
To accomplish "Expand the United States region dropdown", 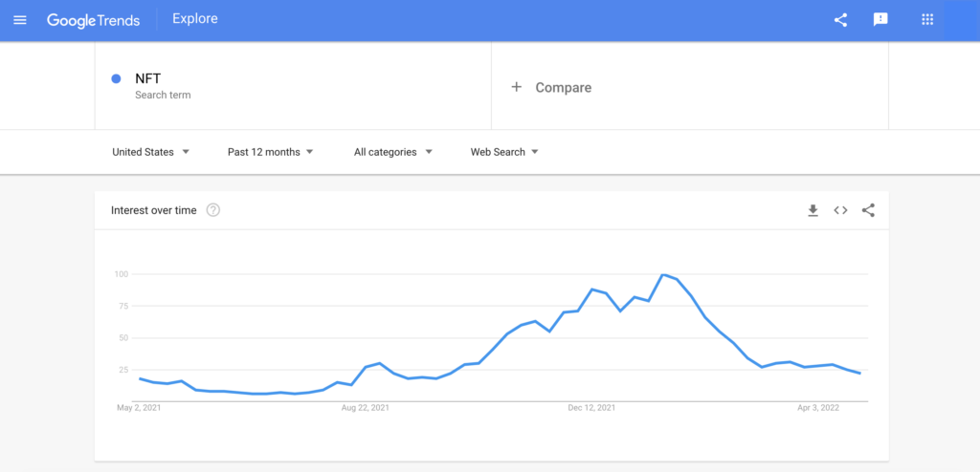I will 150,152.
